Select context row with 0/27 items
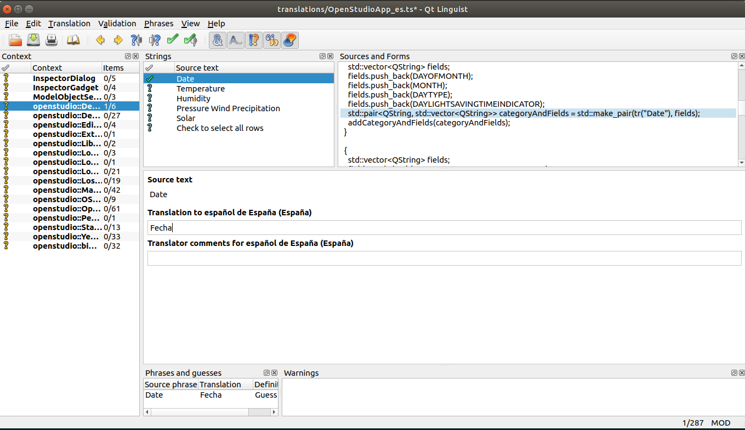 [70, 116]
